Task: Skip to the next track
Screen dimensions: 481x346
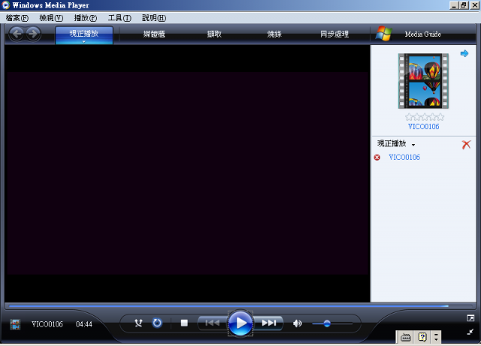Action: coord(269,323)
